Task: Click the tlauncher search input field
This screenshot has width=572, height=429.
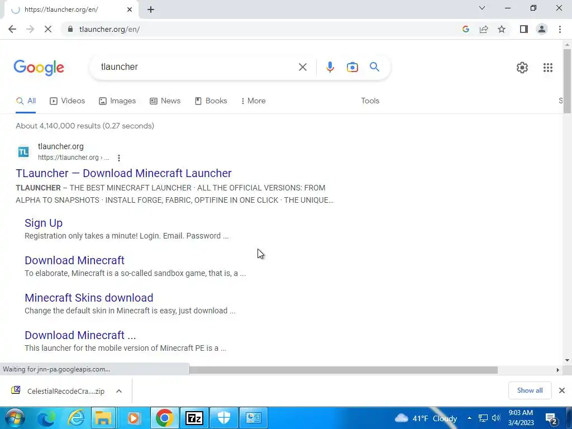Action: pyautogui.click(x=197, y=67)
